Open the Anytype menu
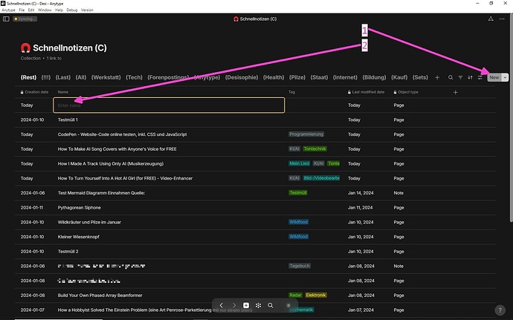Image resolution: width=513 pixels, height=320 pixels. click(x=8, y=10)
